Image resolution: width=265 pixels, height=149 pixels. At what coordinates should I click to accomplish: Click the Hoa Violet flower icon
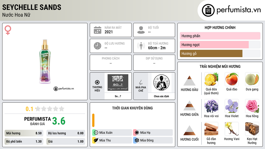click(x=232, y=106)
